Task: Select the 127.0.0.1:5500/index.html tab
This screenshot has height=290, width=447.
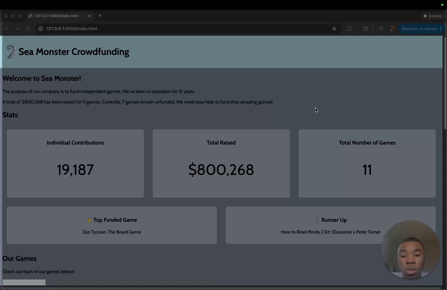Action: coord(56,16)
